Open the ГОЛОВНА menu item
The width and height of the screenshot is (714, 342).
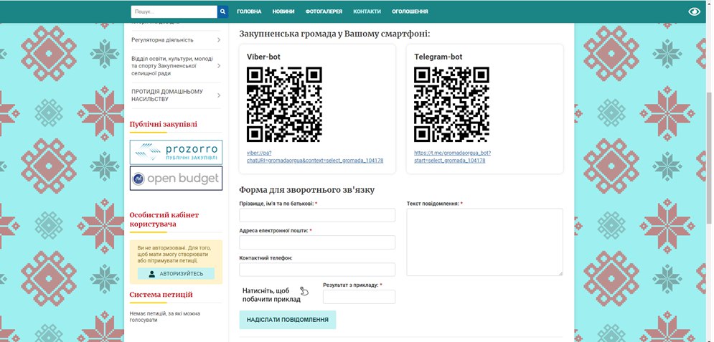[x=249, y=11]
